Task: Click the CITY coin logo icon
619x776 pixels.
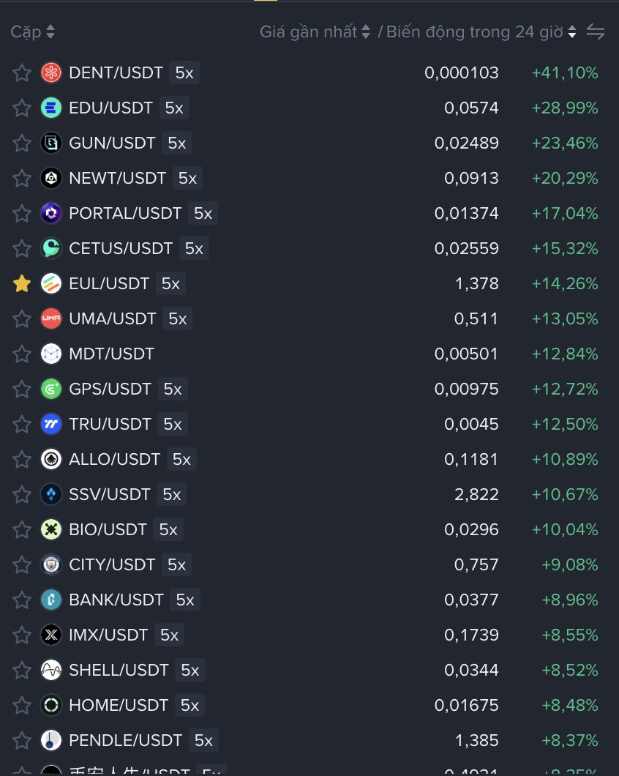Action: (x=51, y=564)
